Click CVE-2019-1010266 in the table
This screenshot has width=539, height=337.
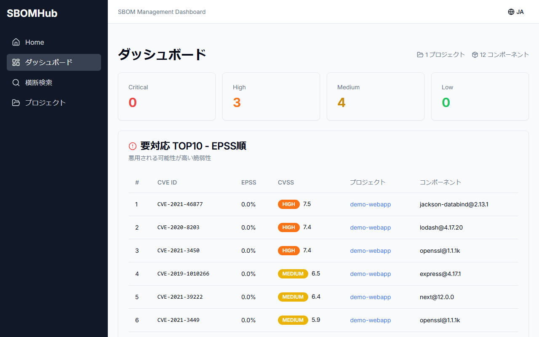click(x=184, y=274)
